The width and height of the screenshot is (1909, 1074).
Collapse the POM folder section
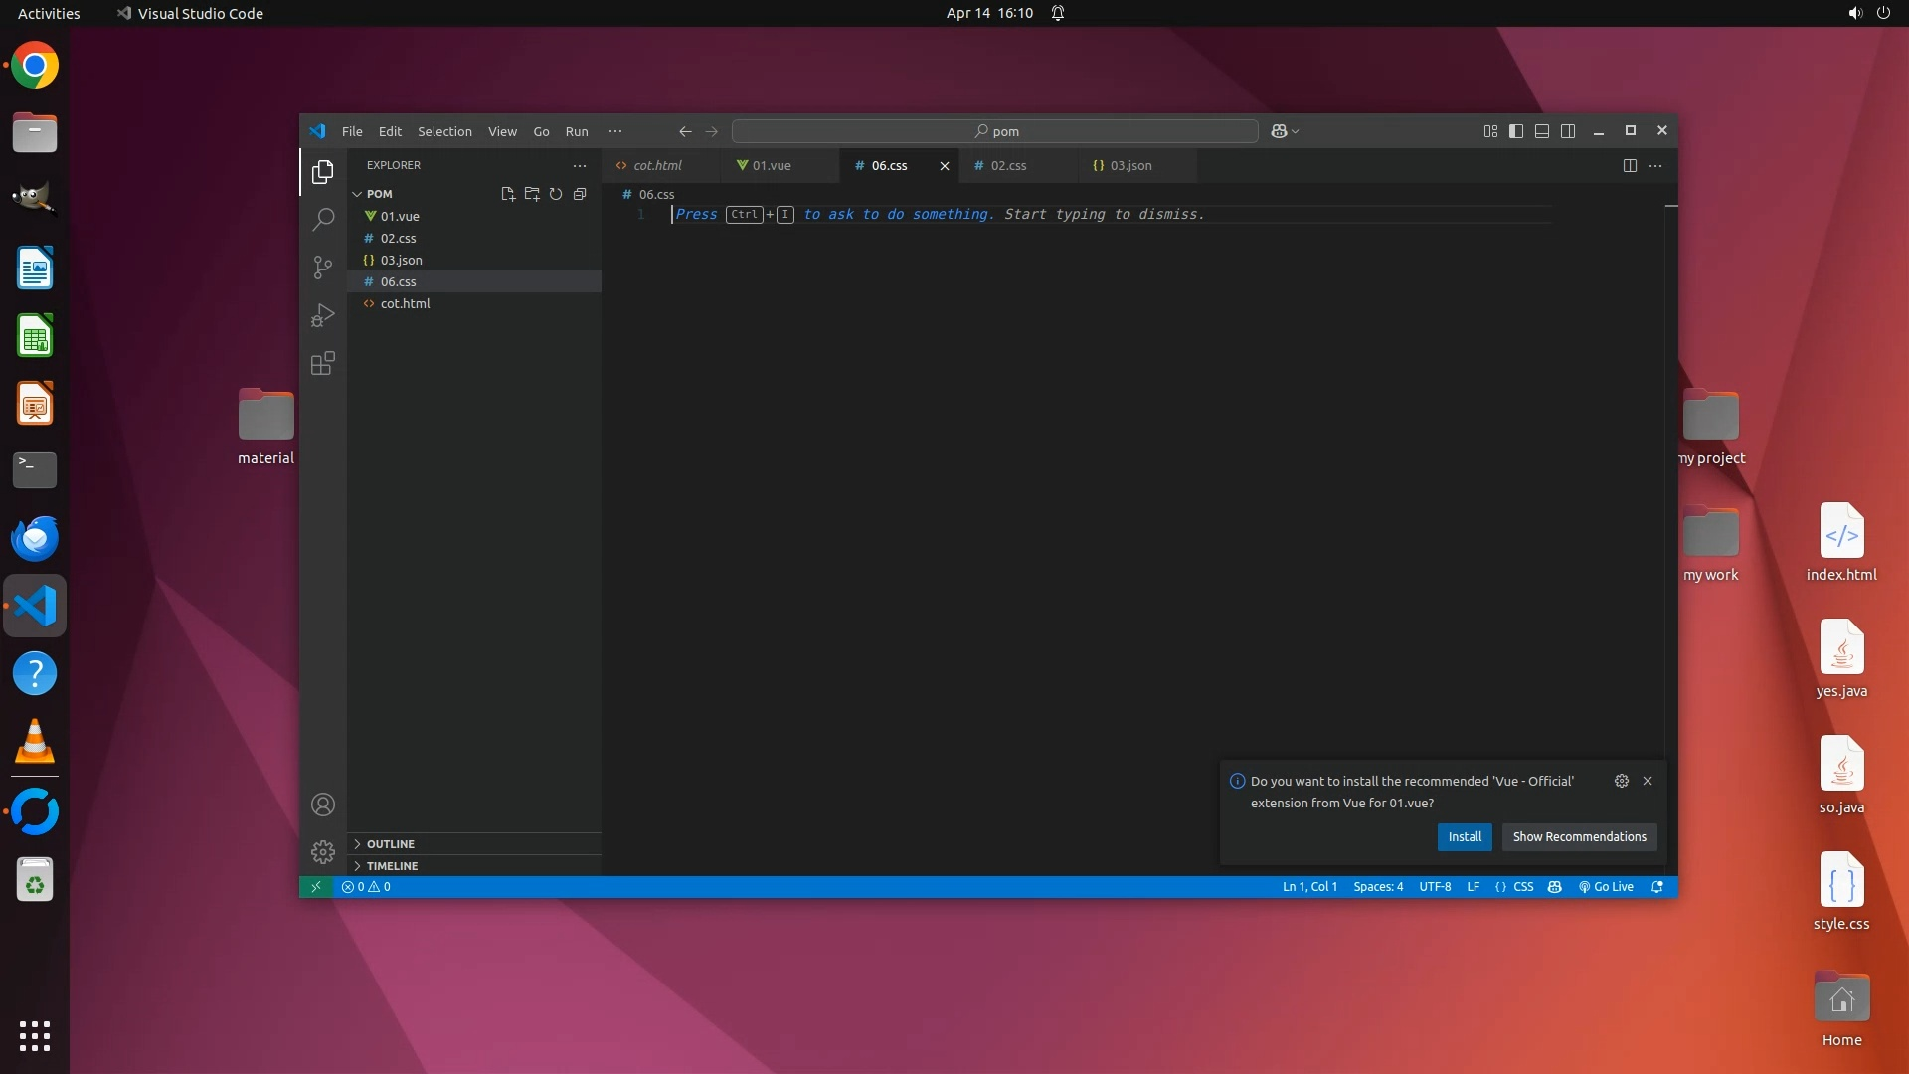click(x=379, y=194)
